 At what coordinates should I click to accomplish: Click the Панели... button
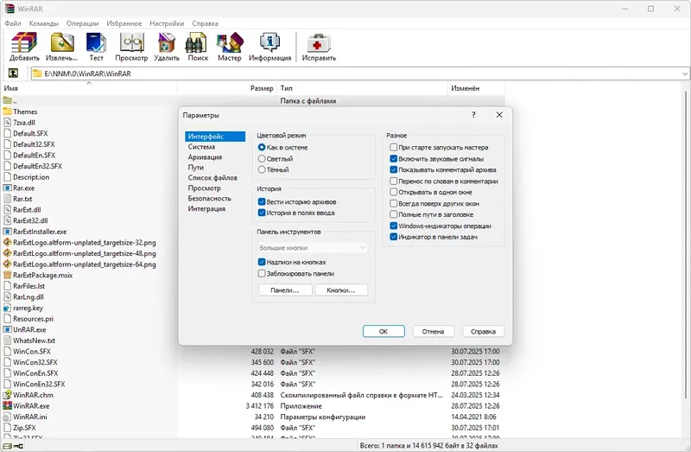click(285, 290)
